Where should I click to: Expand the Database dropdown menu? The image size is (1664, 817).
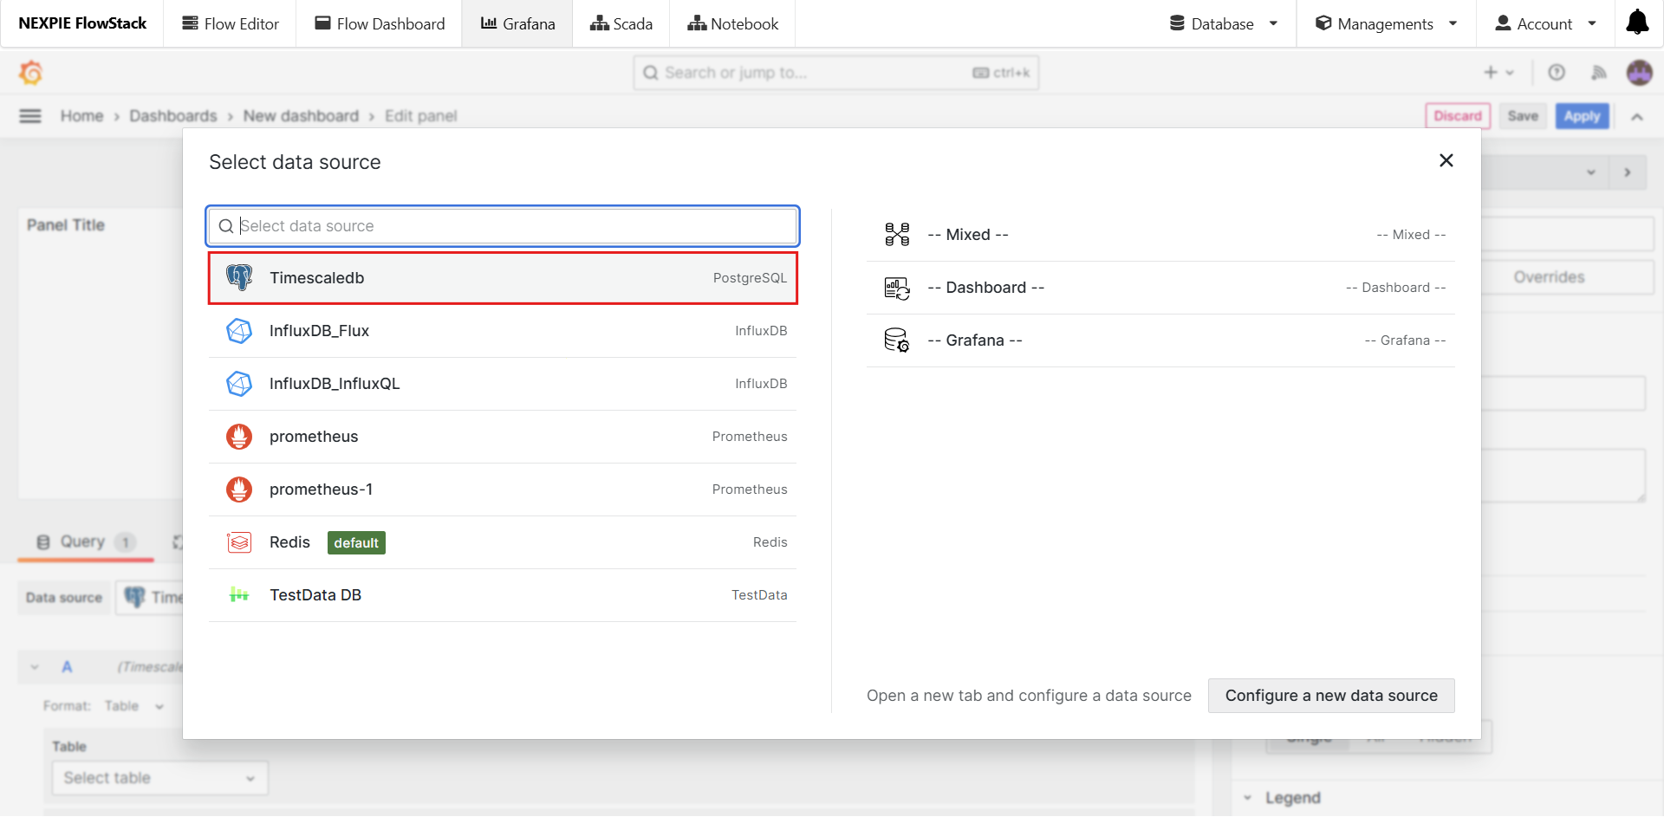(1224, 23)
